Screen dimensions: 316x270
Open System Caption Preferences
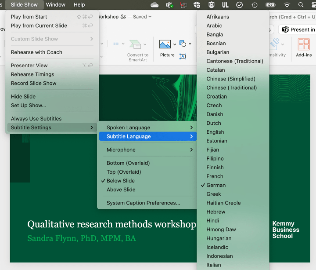(143, 203)
